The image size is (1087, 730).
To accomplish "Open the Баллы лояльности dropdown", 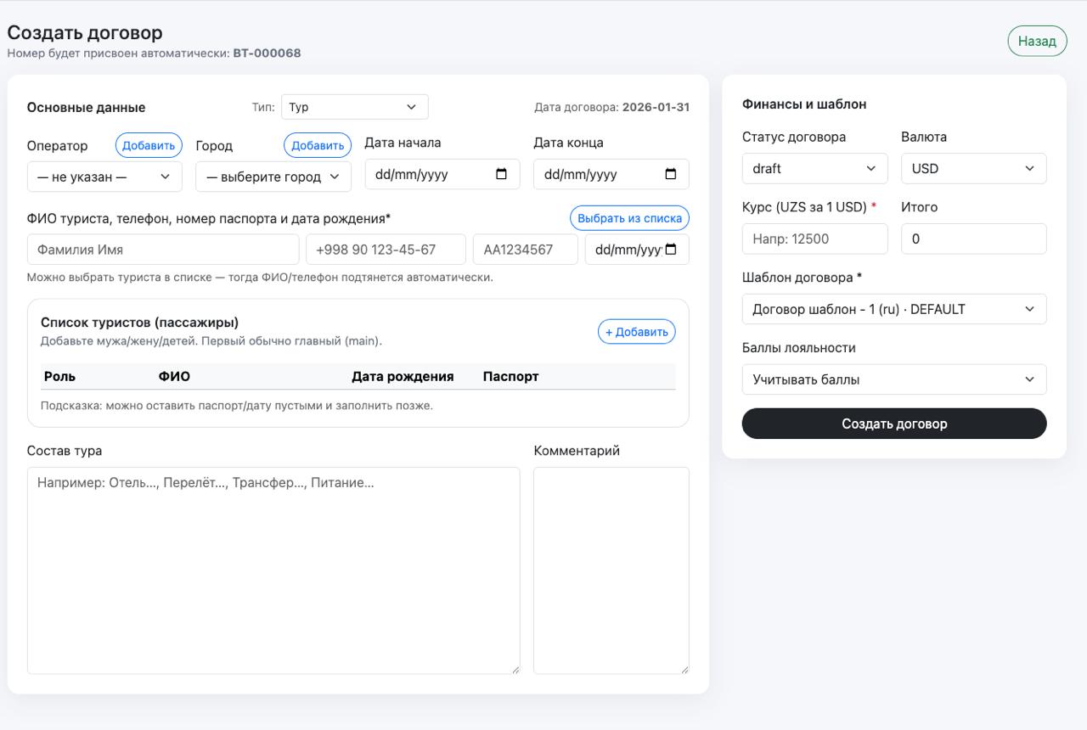I will (x=893, y=379).
